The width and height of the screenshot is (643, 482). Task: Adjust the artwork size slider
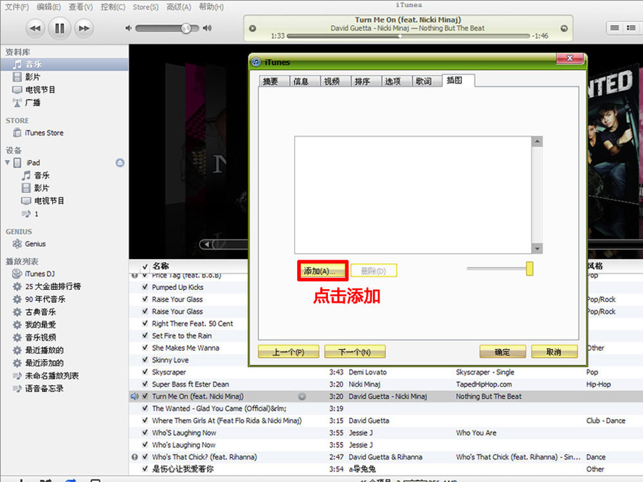(529, 269)
